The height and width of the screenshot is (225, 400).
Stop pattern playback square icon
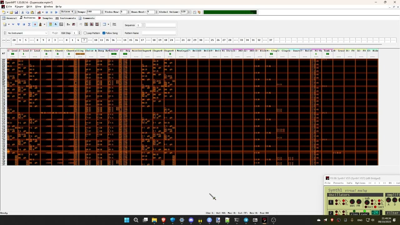24,24
